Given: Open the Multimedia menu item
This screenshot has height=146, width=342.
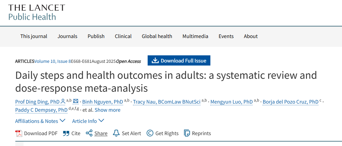Looking at the screenshot, I should tap(195, 36).
